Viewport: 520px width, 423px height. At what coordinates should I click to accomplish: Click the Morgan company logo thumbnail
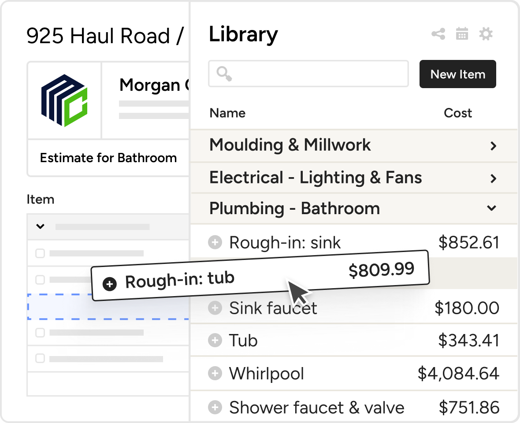64,100
